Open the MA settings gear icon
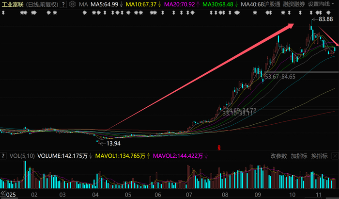 [72, 4]
